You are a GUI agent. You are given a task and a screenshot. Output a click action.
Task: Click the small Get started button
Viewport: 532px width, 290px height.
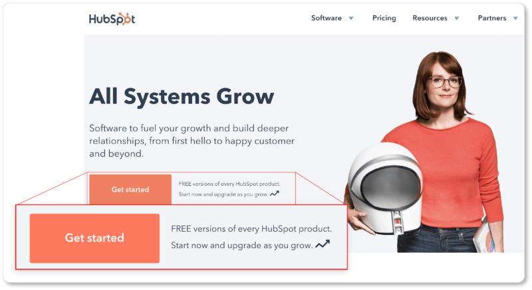tap(130, 190)
